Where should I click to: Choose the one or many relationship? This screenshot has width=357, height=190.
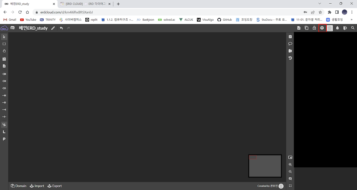click(x=4, y=96)
